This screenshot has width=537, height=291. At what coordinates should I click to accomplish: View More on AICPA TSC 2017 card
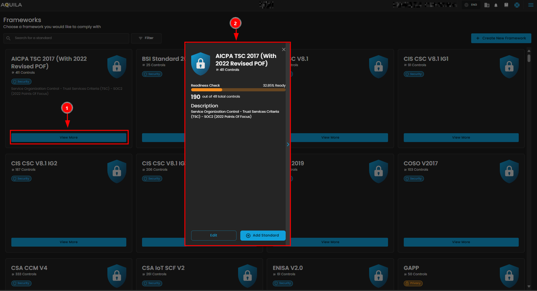69,138
